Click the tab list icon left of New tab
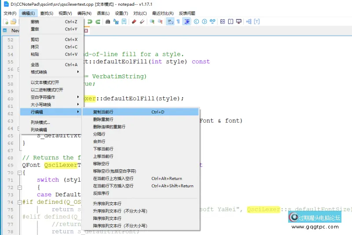352x235 pixels. coord(5,30)
